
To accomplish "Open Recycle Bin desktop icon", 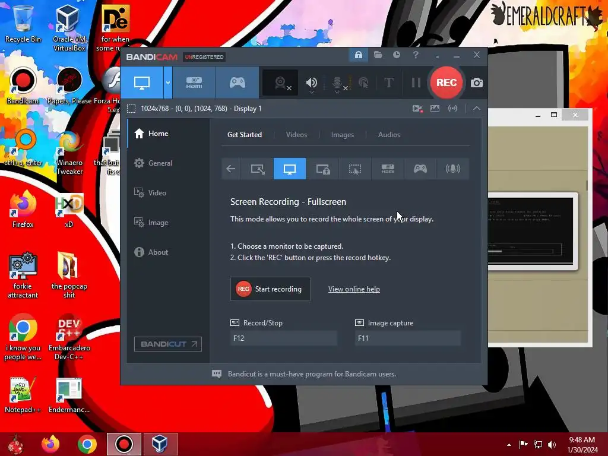I will 23,23.
